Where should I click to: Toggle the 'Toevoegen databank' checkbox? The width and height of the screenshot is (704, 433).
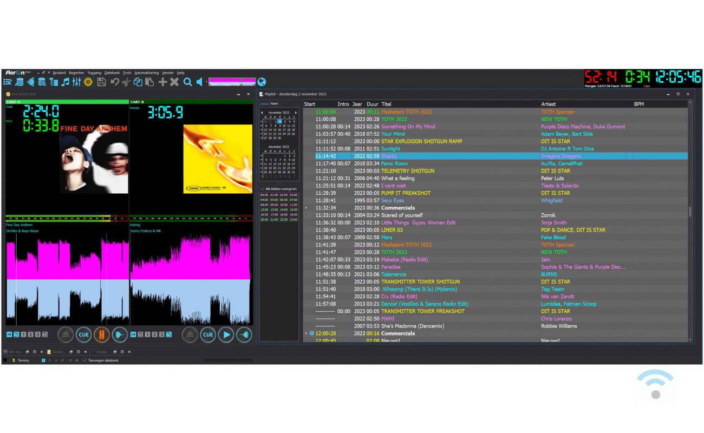pyautogui.click(x=84, y=360)
